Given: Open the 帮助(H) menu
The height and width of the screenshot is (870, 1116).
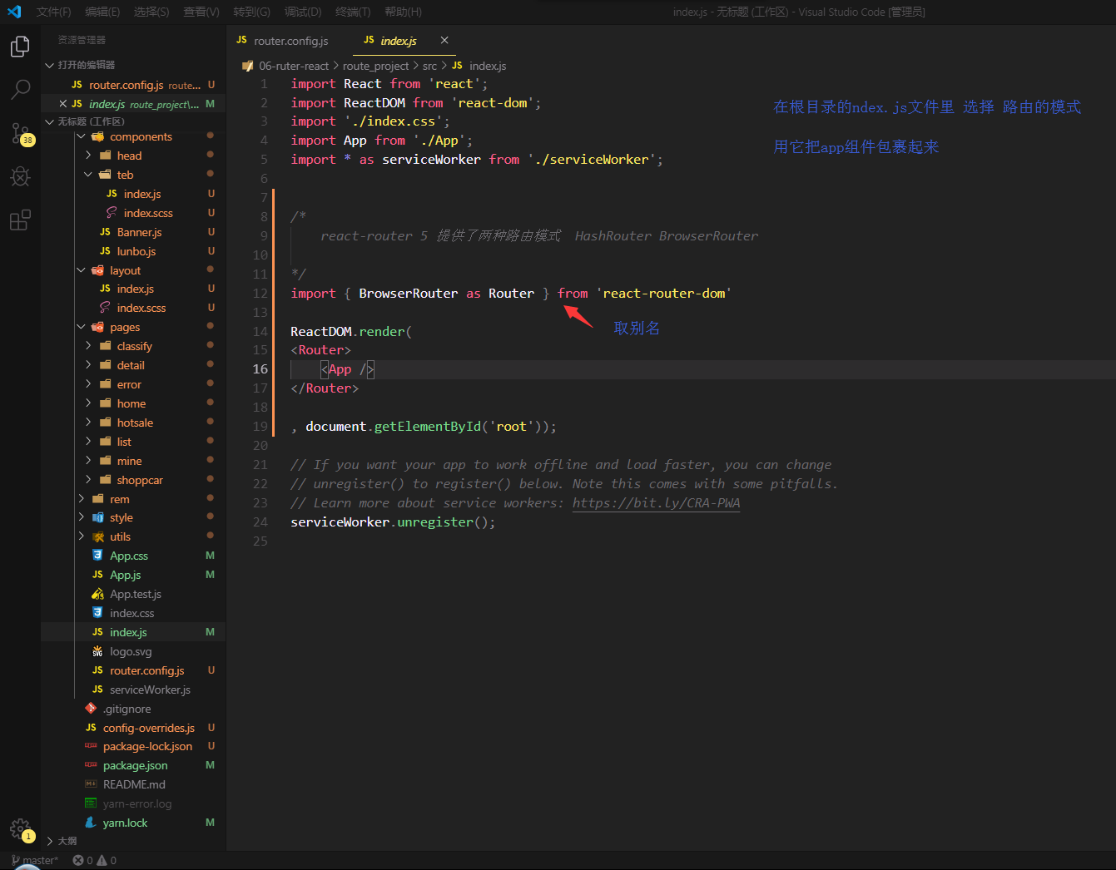Looking at the screenshot, I should tap(403, 12).
